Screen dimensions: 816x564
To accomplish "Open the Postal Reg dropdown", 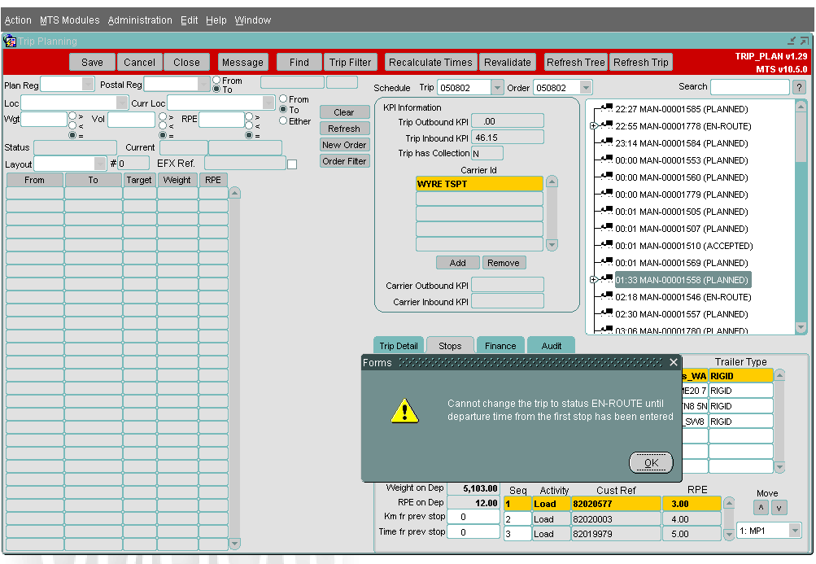I will [x=203, y=84].
